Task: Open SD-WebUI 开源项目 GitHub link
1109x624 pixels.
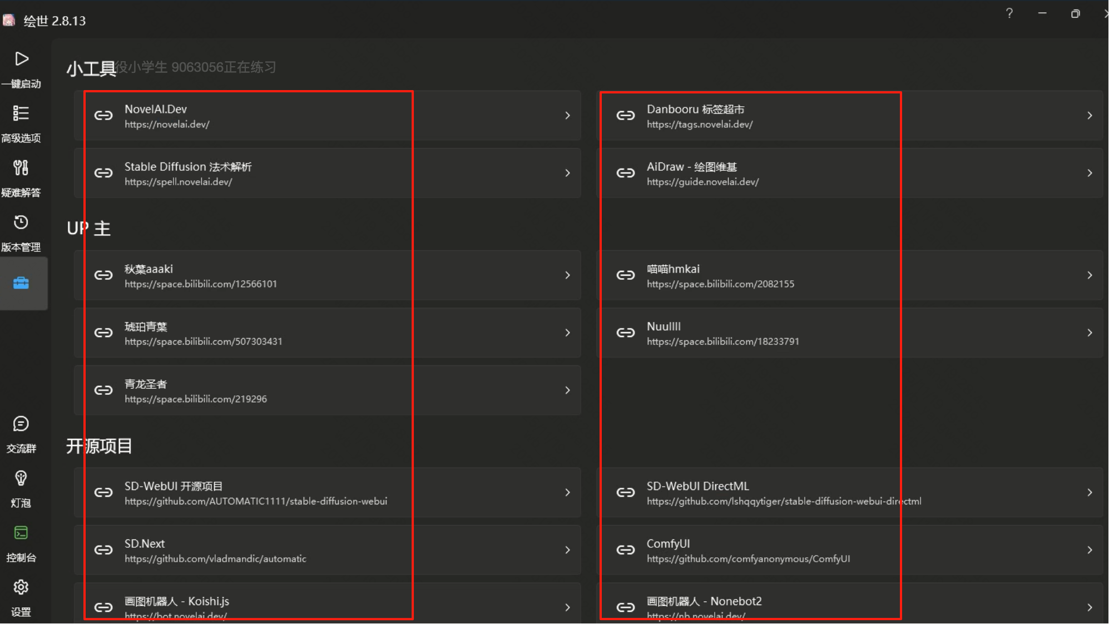Action: click(x=327, y=493)
